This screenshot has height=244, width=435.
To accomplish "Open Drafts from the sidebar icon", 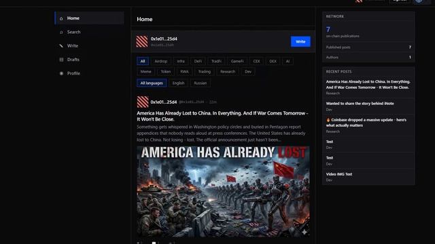I will [x=61, y=60].
